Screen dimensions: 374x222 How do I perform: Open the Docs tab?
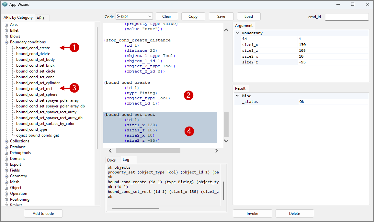click(x=111, y=160)
